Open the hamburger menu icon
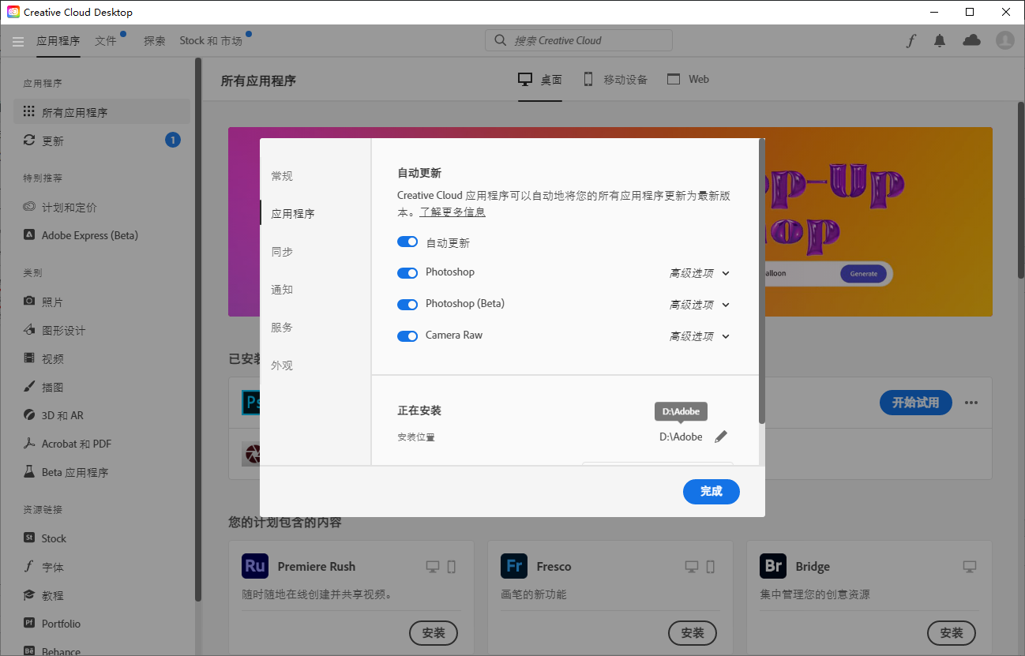1025x656 pixels. click(x=18, y=41)
